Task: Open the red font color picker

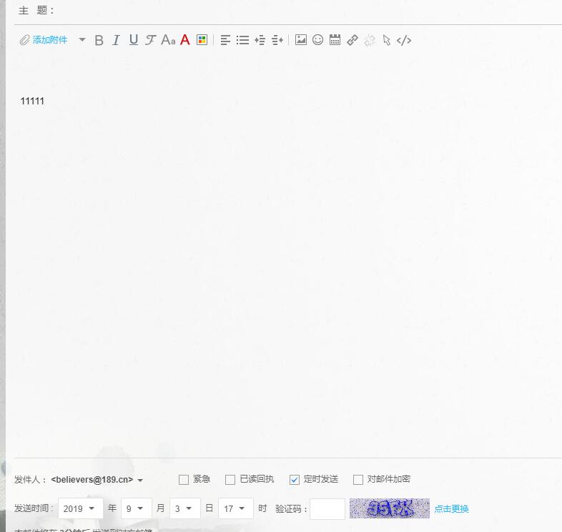Action: 185,40
